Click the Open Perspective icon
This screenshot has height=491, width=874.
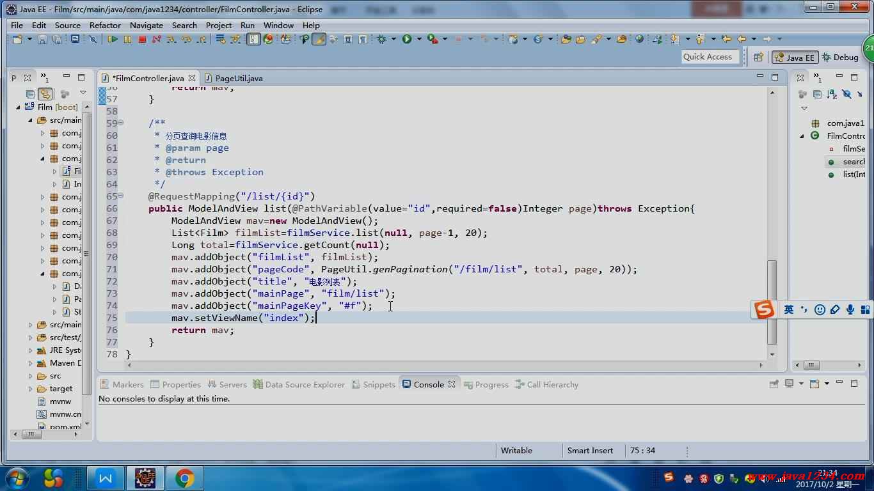758,57
